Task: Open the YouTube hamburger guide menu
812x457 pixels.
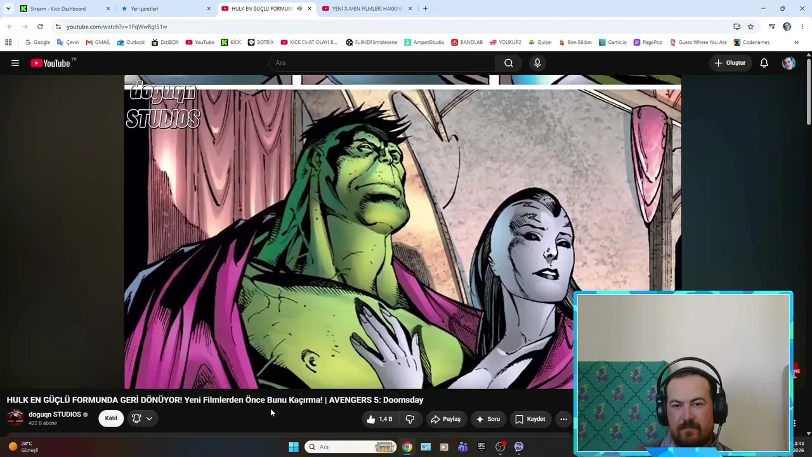Action: [15, 63]
